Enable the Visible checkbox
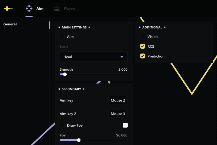Screen dimensions: 217x145 pos(143,37)
